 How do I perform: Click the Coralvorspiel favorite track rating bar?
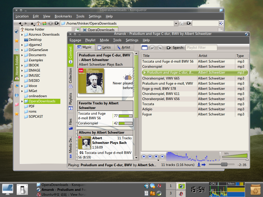125,123
